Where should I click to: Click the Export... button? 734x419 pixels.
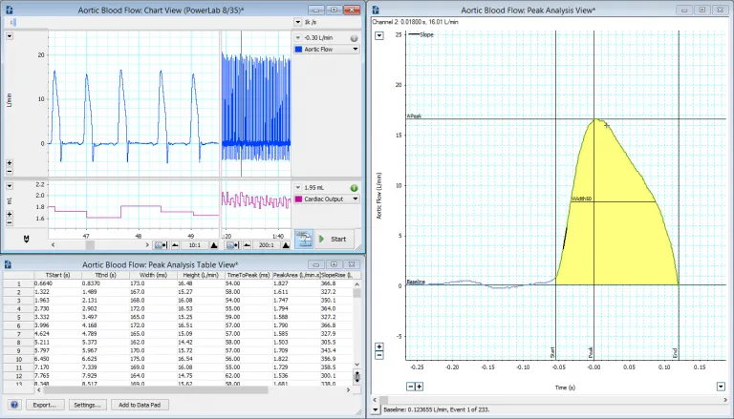click(43, 406)
